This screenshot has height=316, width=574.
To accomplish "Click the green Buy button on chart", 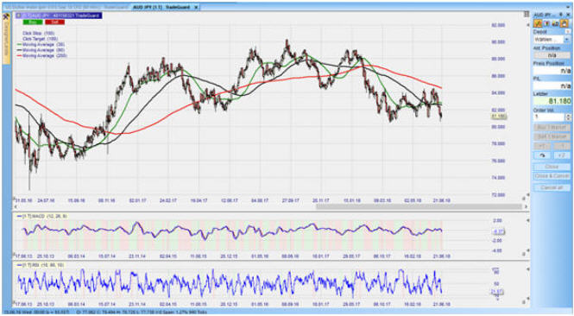I will (33, 22).
